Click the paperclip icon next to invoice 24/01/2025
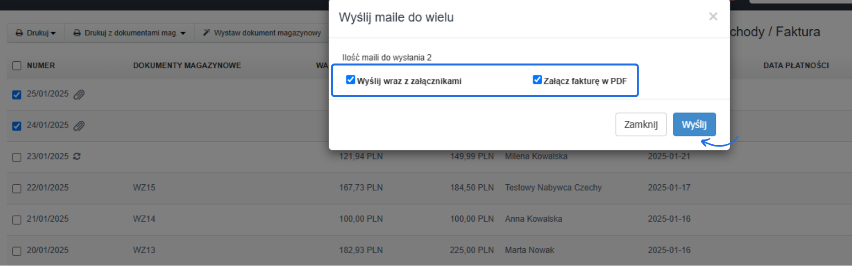This screenshot has width=852, height=266. coord(79,126)
